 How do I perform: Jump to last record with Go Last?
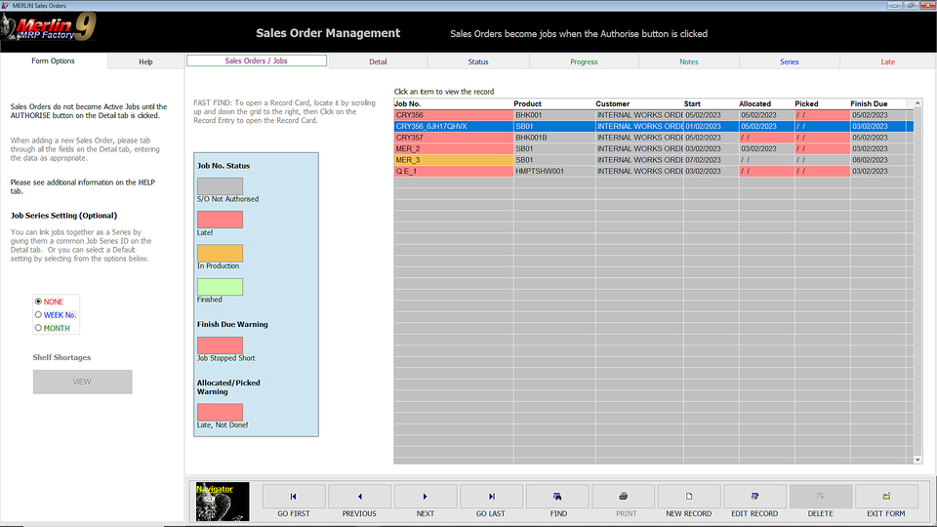[x=491, y=496]
